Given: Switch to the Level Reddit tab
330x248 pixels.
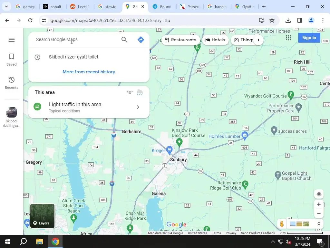Looking at the screenshot, I should point(80,6).
